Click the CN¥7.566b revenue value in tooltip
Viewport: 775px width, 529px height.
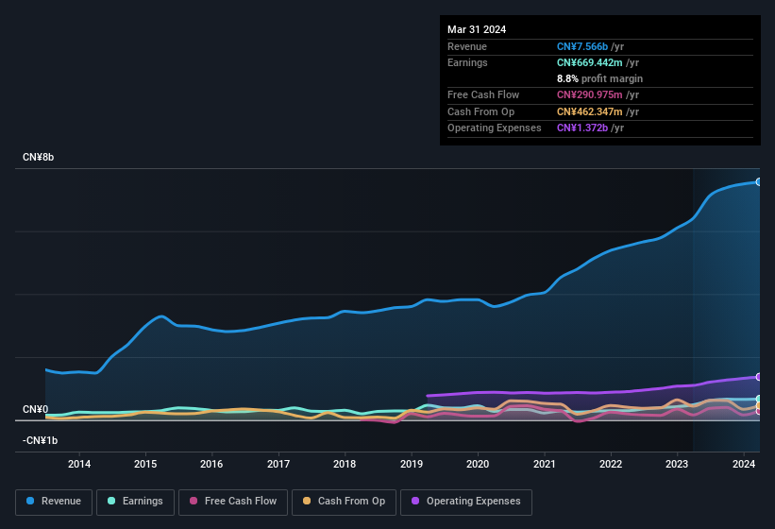tap(582, 46)
